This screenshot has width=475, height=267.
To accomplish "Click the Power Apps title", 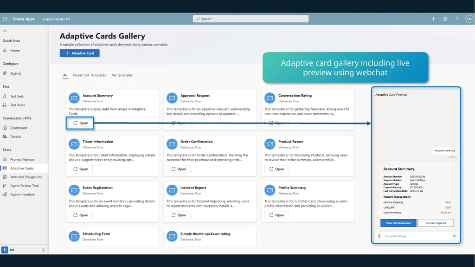I will click(x=24, y=19).
